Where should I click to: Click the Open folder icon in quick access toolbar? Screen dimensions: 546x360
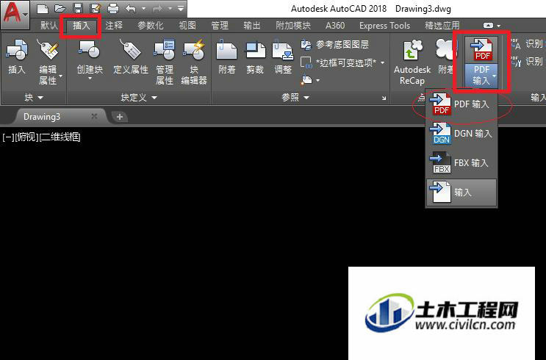click(60, 8)
